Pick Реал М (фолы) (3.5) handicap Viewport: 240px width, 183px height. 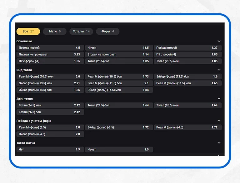point(50,128)
